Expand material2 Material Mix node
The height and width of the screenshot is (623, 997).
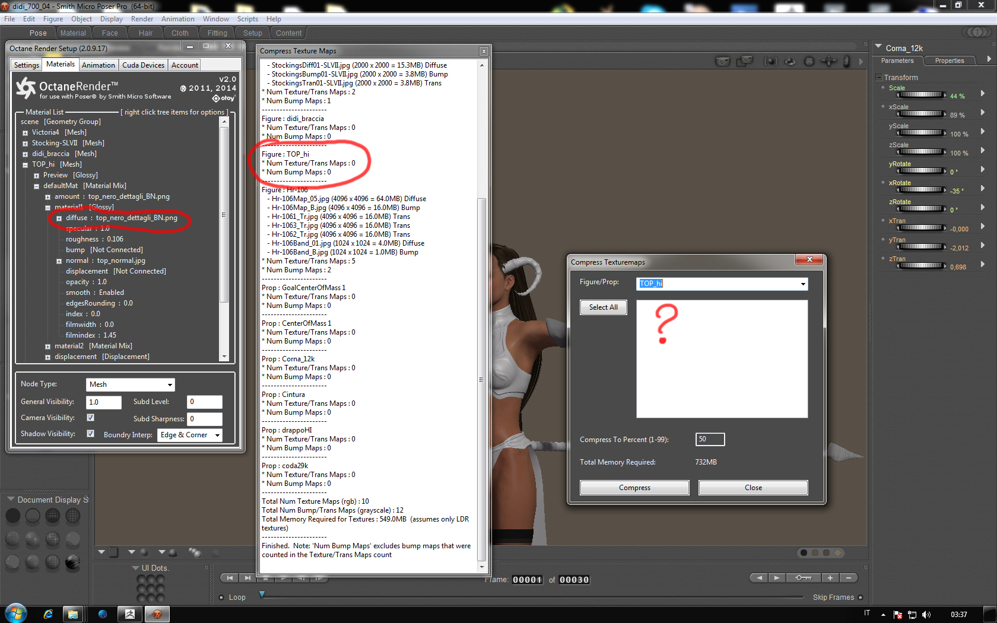point(47,347)
